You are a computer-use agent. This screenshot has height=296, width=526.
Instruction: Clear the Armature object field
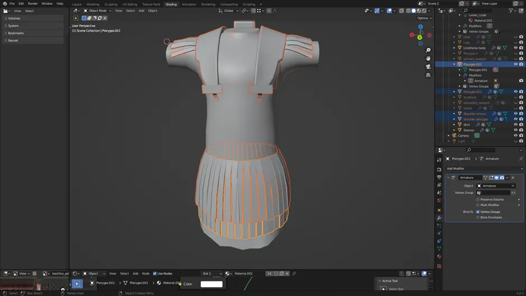click(x=513, y=186)
